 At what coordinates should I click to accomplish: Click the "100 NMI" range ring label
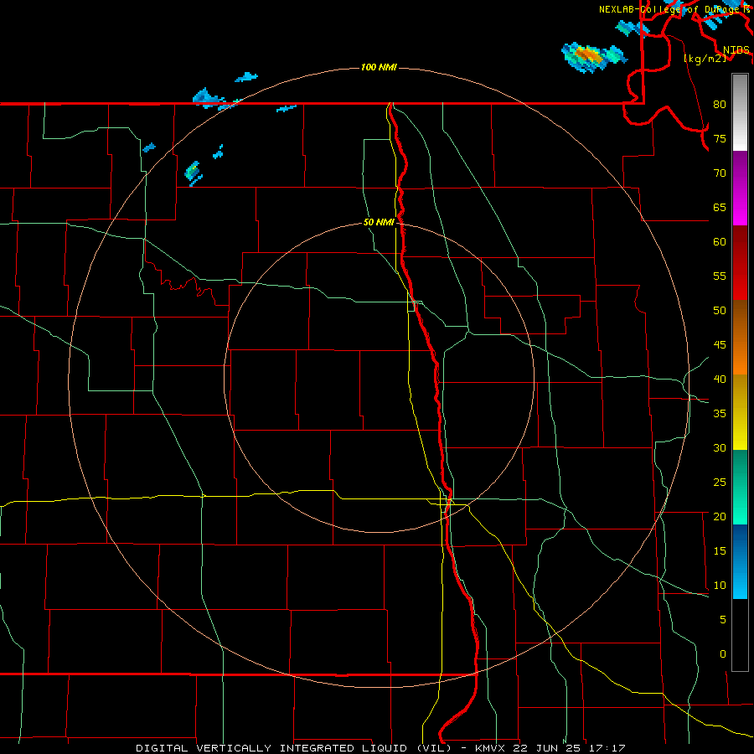point(379,67)
